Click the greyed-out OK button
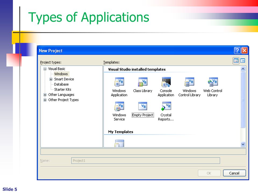This screenshot has height=193, width=258. [209, 173]
